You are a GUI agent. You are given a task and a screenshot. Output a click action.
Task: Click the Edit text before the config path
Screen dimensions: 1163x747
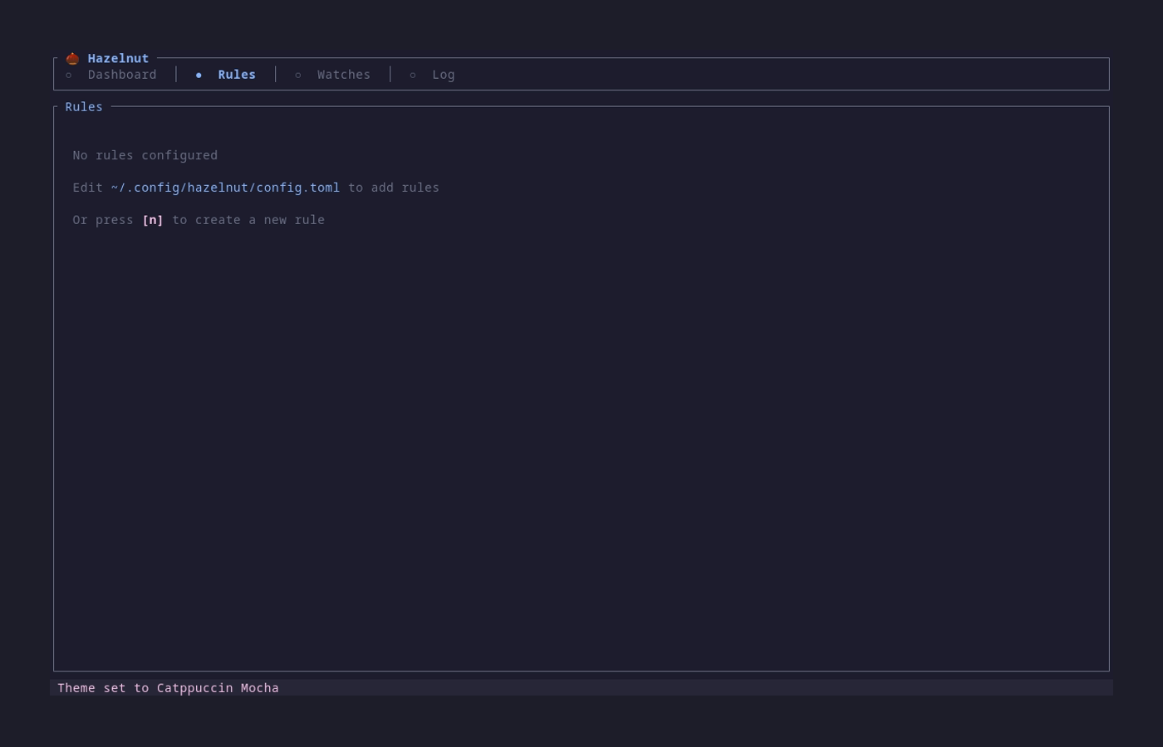[x=87, y=187]
